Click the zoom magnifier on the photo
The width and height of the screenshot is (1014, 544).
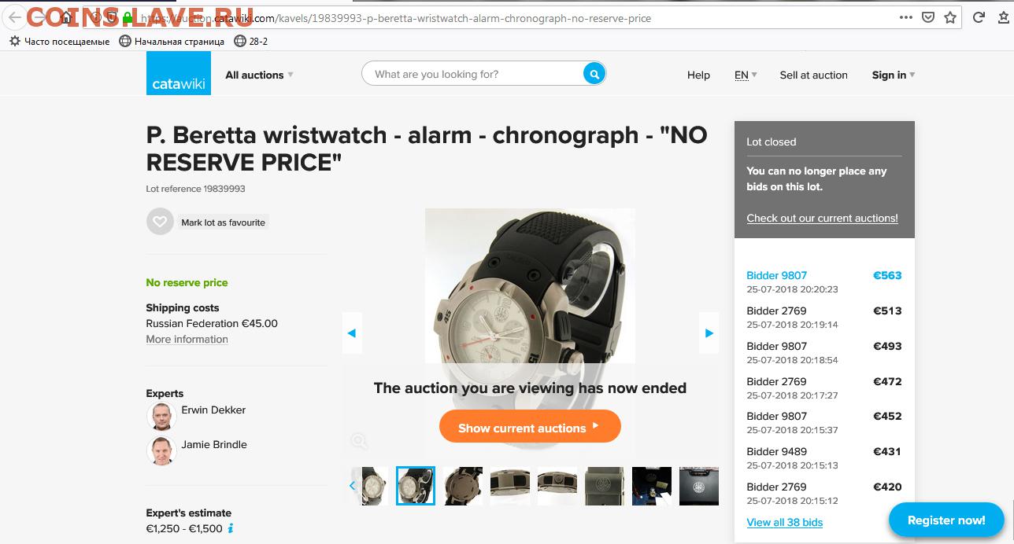click(359, 442)
